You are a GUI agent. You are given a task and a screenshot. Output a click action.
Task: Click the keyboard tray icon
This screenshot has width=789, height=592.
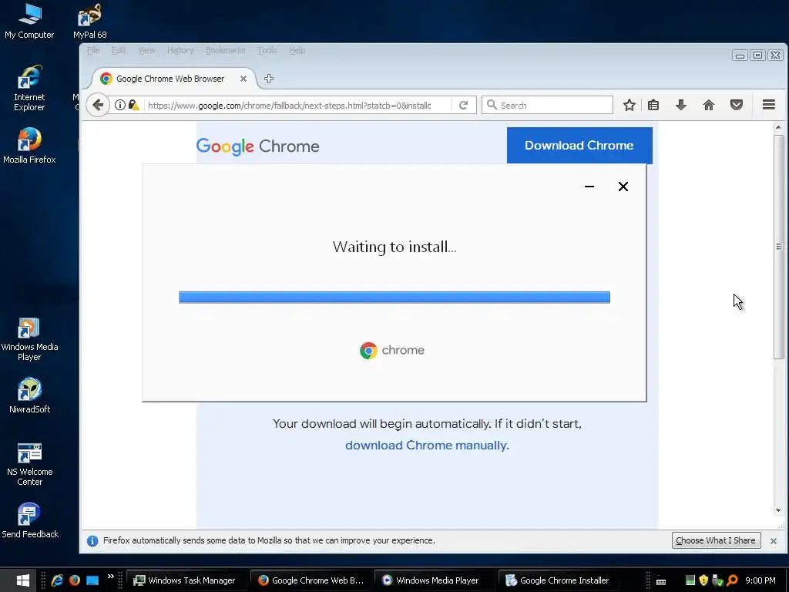(x=661, y=581)
